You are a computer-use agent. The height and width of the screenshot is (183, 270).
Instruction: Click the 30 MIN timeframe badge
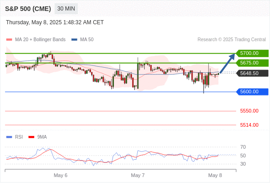tap(66, 9)
